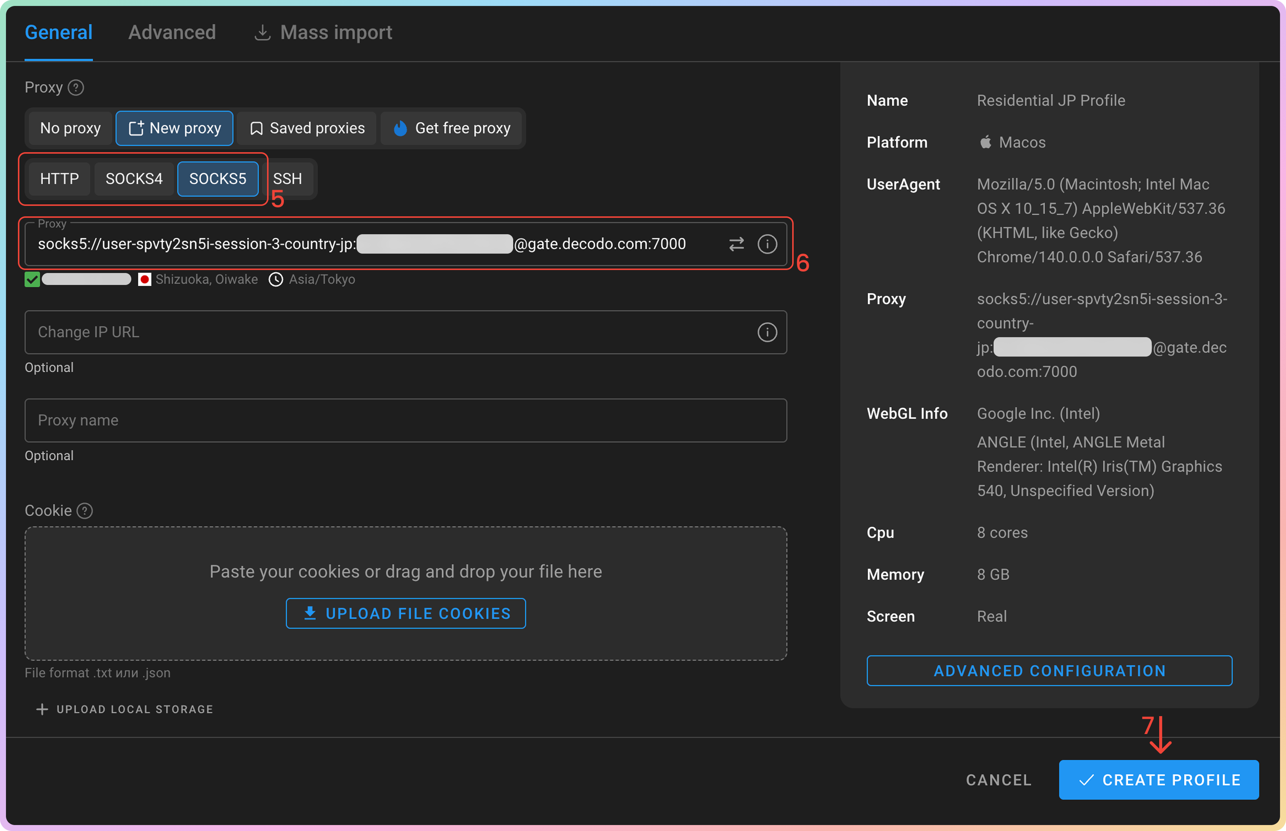Select the HTTP proxy type

coord(59,179)
